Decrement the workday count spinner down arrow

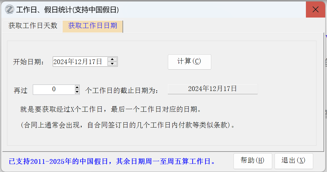click(77, 92)
